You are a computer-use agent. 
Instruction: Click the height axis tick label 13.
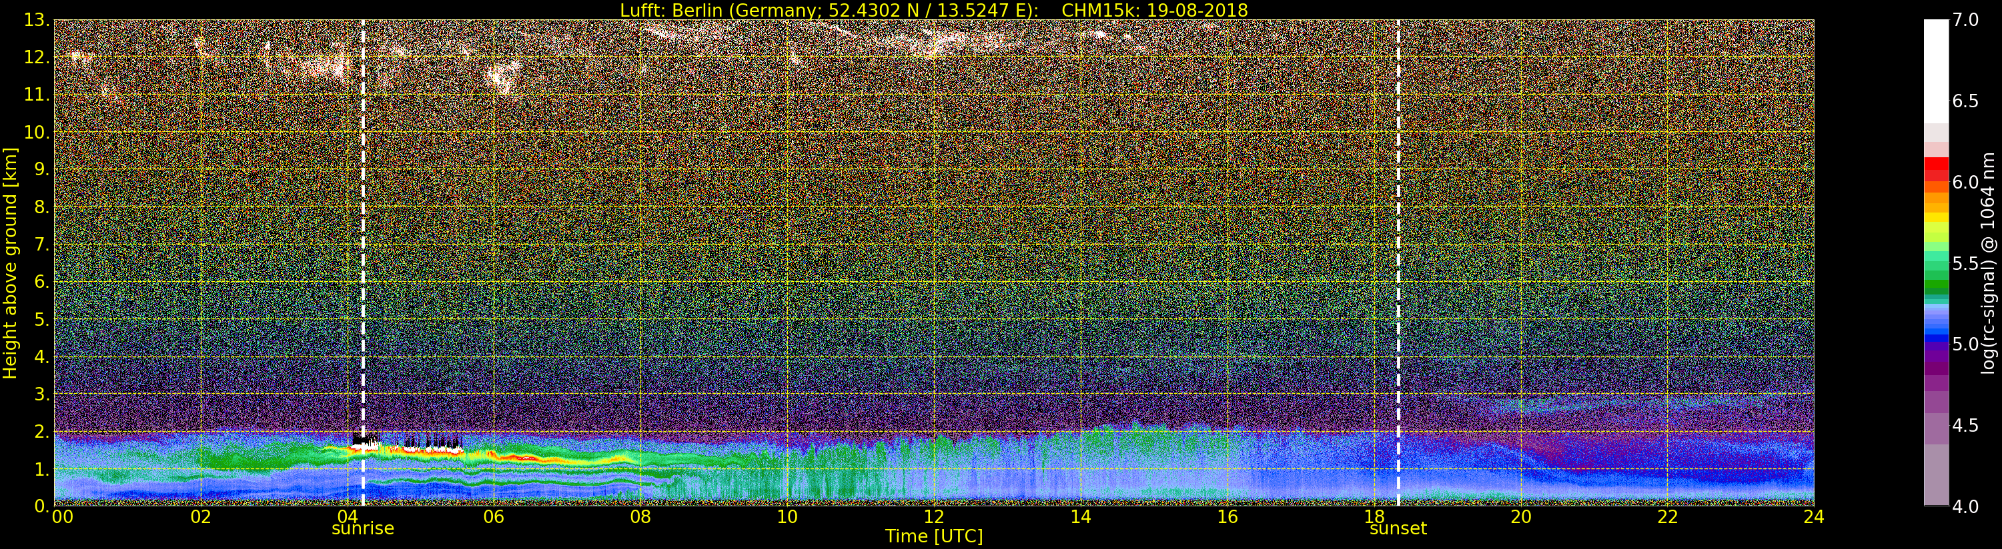37,20
